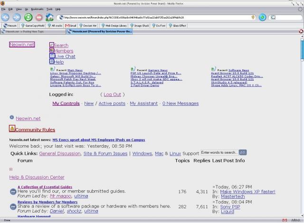Collapse the Help & Discussion Center category
304x223 pixels.
[x=11, y=169]
